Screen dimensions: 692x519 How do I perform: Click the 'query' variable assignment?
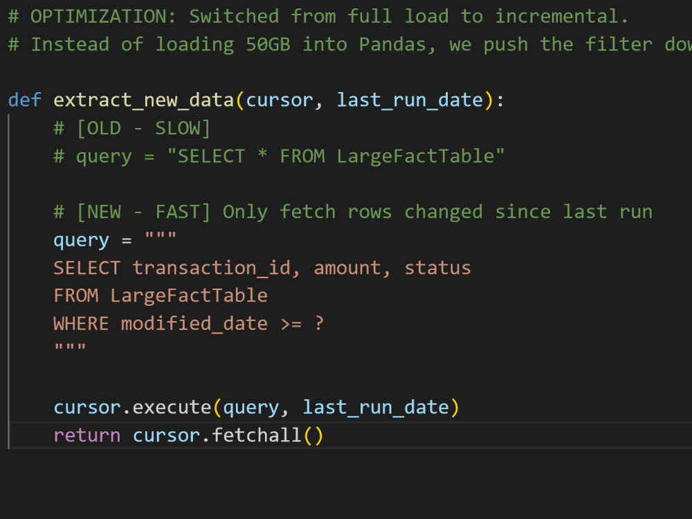click(81, 241)
